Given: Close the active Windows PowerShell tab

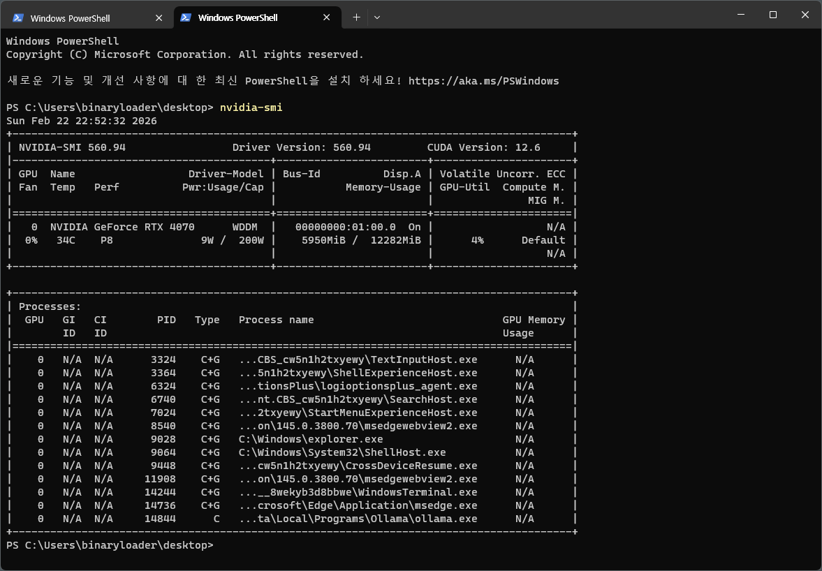Looking at the screenshot, I should click(x=326, y=17).
